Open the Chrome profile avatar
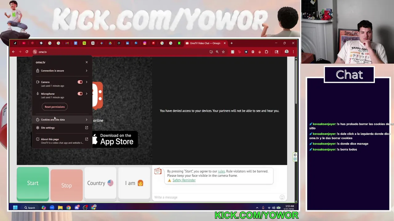The height and width of the screenshot is (221, 394). [x=287, y=52]
